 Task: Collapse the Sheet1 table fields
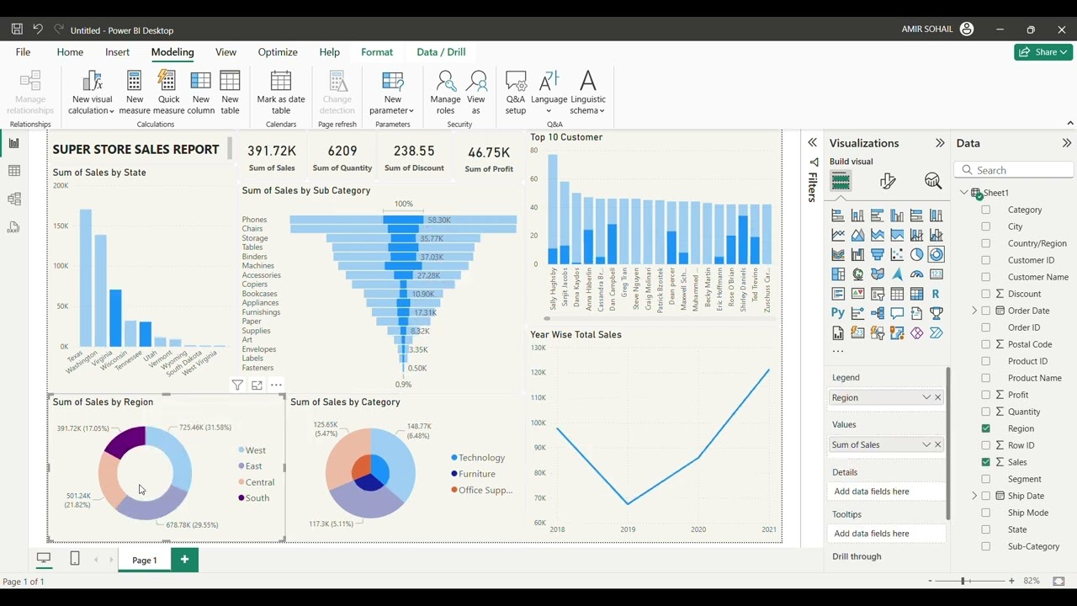(x=964, y=193)
